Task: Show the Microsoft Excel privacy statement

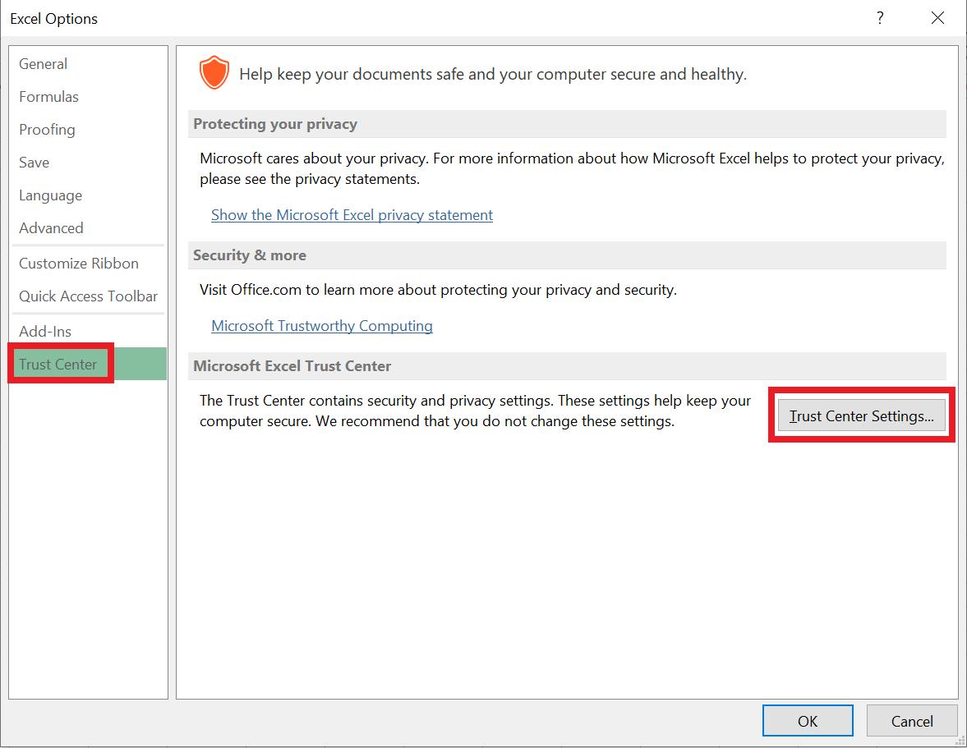Action: click(352, 214)
